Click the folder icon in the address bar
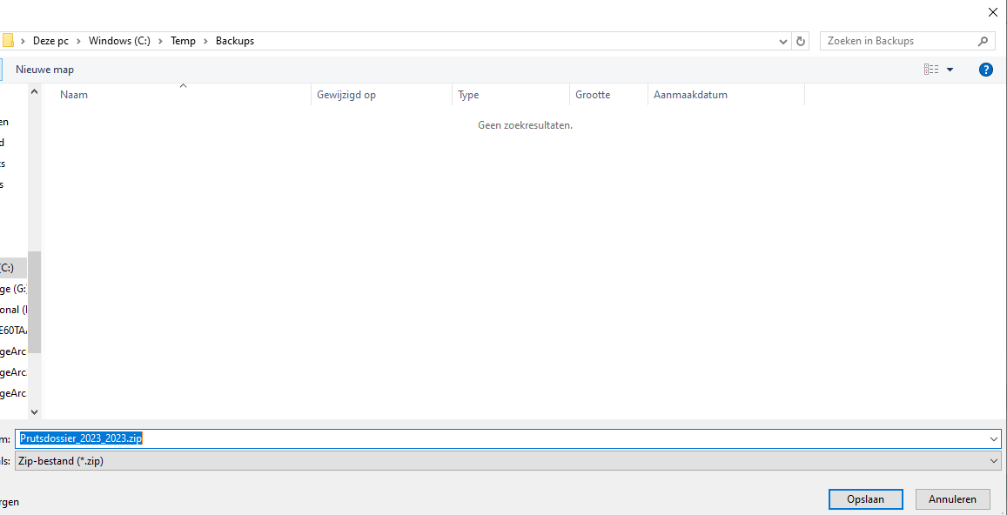1007x515 pixels. pos(8,41)
